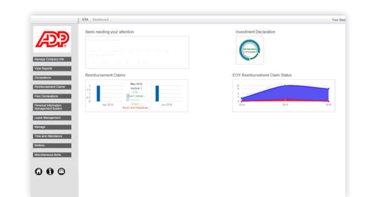Go to Reimbursement Claims in sidebar
The image size is (376, 197).
point(52,87)
